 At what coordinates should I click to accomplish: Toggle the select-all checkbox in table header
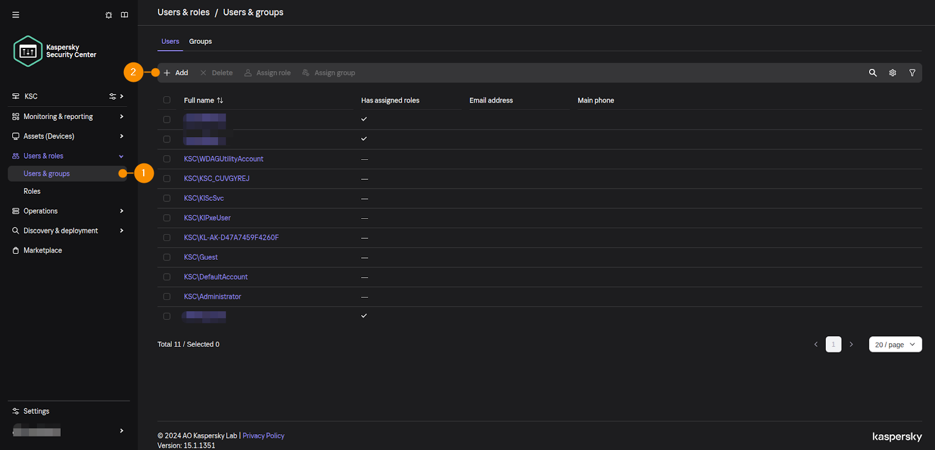tap(167, 100)
